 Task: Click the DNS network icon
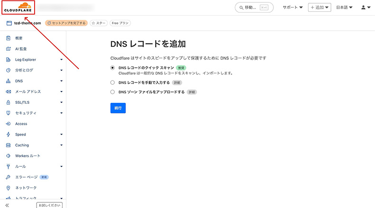pyautogui.click(x=9, y=81)
